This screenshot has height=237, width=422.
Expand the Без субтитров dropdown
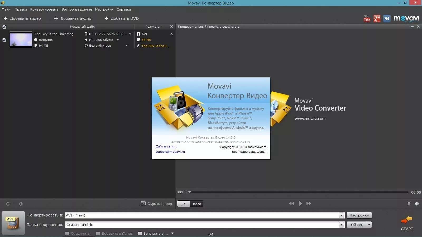tap(126, 46)
